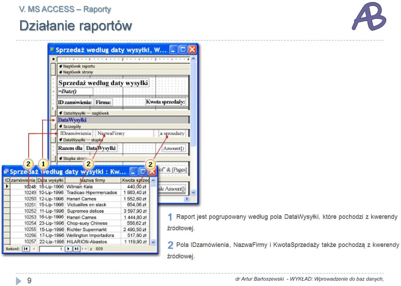Image resolution: width=401 pixels, height=286 pixels.
Task: Select the 'Kwota sprzedaży:' label control
Action: pos(165,102)
